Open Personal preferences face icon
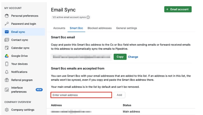The image size is (203, 115). pos(7,16)
